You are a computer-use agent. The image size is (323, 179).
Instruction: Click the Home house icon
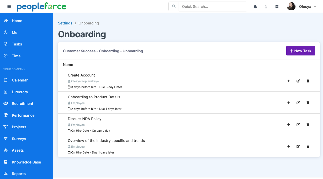coord(6,21)
